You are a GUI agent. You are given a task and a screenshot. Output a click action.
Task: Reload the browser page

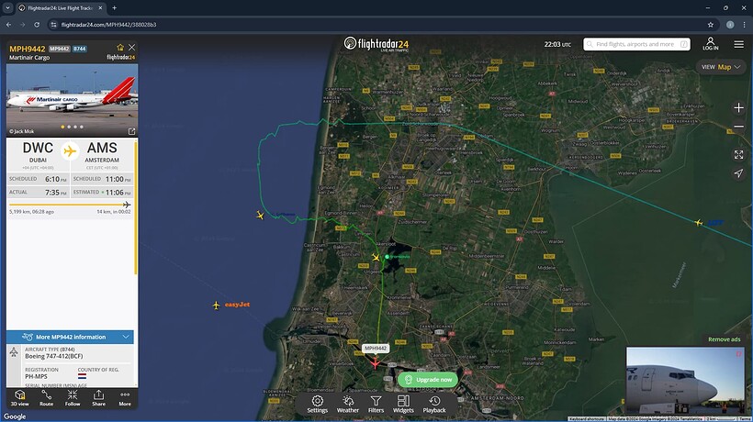tap(37, 25)
